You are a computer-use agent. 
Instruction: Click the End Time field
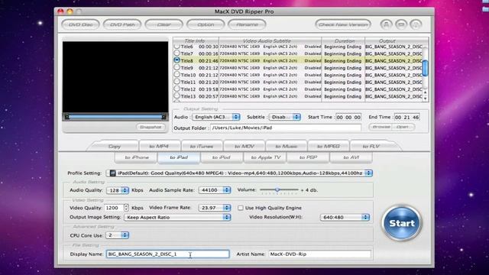tap(406, 117)
